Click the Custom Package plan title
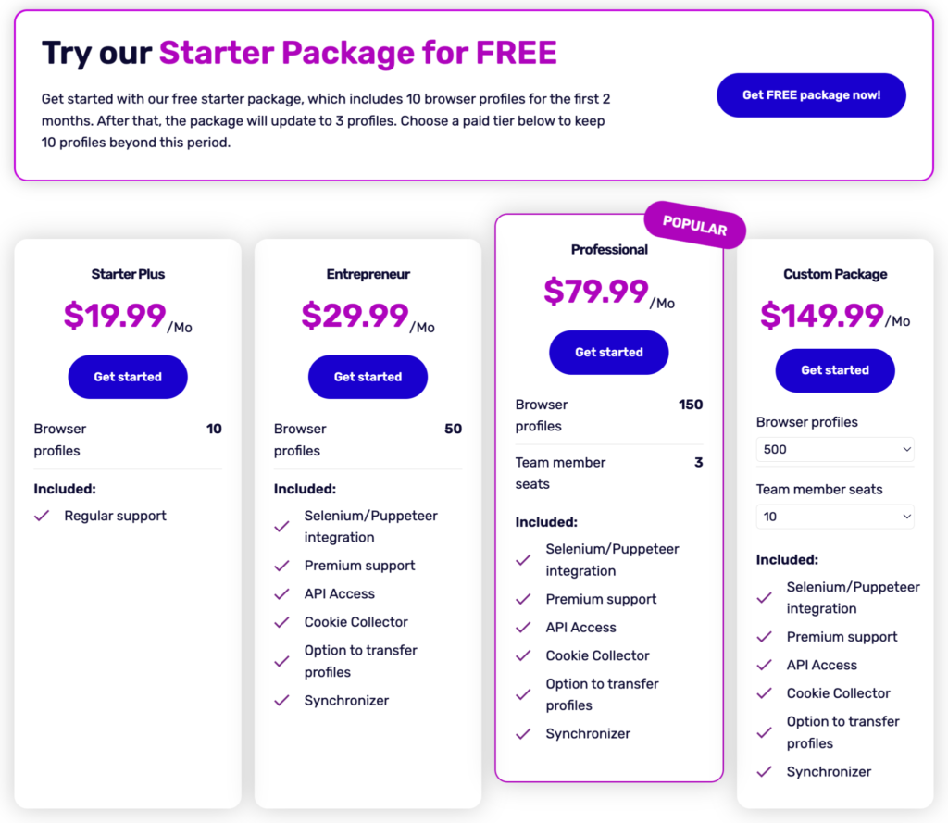948x823 pixels. point(834,274)
